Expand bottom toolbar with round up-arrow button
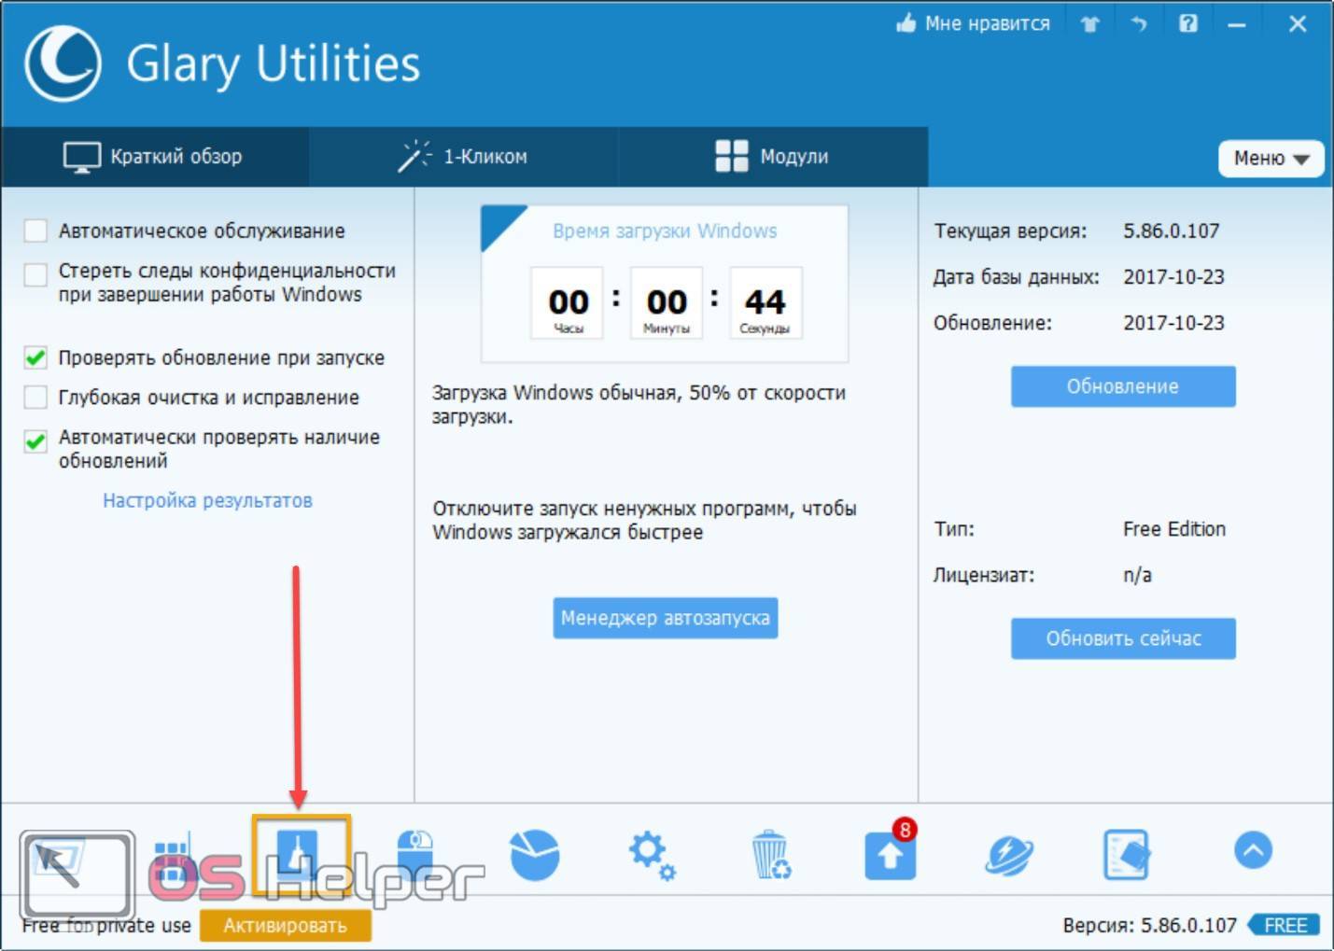 (x=1253, y=850)
